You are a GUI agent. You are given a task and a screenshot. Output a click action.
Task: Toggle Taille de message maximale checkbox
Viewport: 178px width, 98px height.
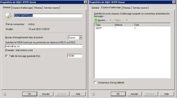(x=7, y=56)
